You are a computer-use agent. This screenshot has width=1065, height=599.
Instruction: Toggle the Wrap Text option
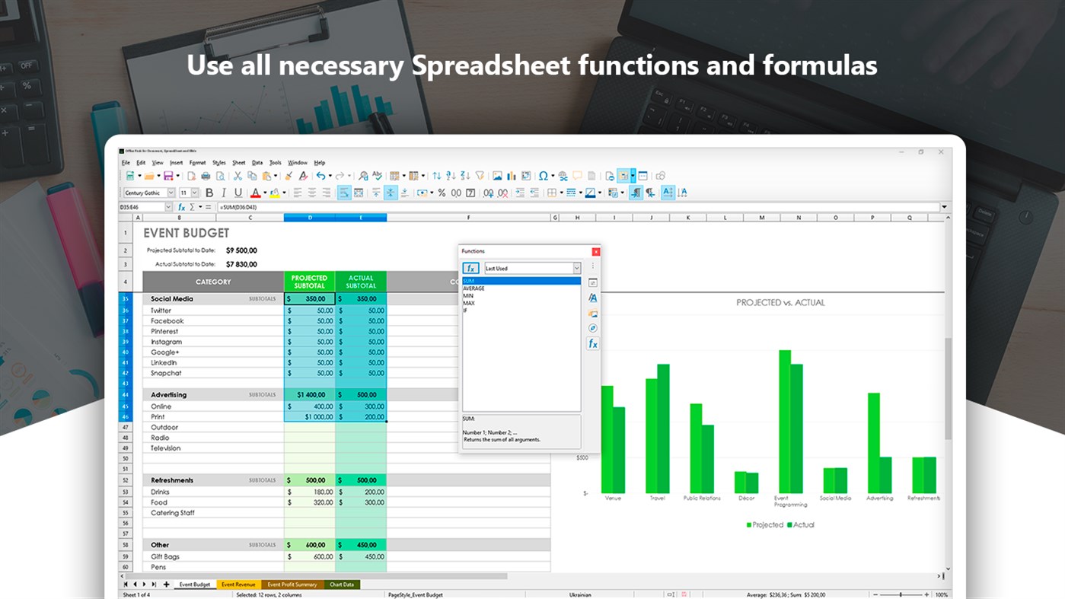(x=346, y=192)
